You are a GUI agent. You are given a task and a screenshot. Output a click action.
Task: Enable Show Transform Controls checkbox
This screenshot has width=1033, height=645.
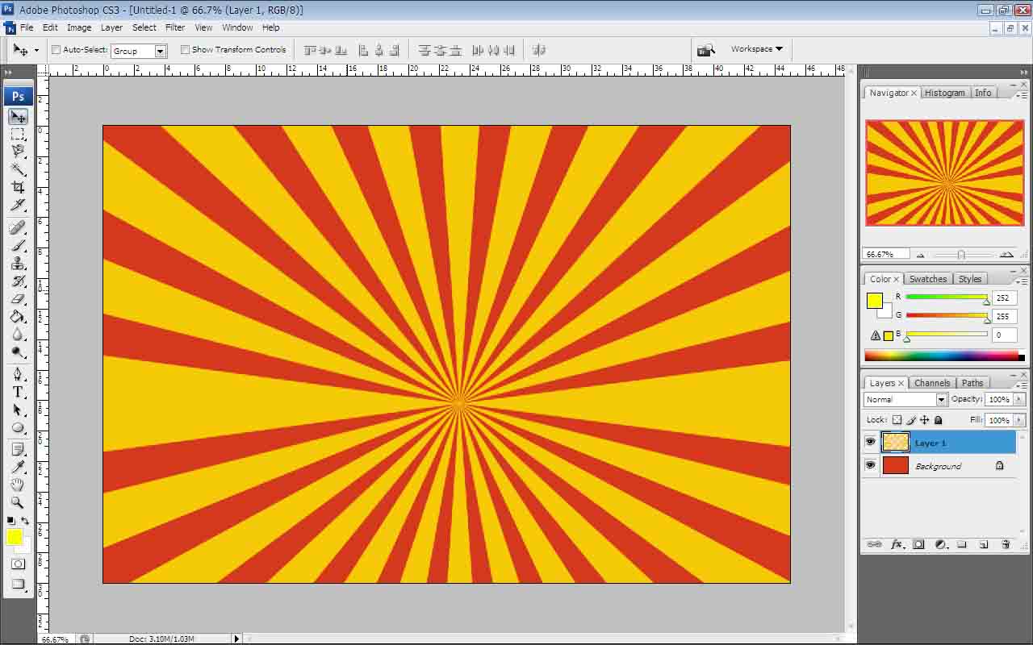(185, 50)
